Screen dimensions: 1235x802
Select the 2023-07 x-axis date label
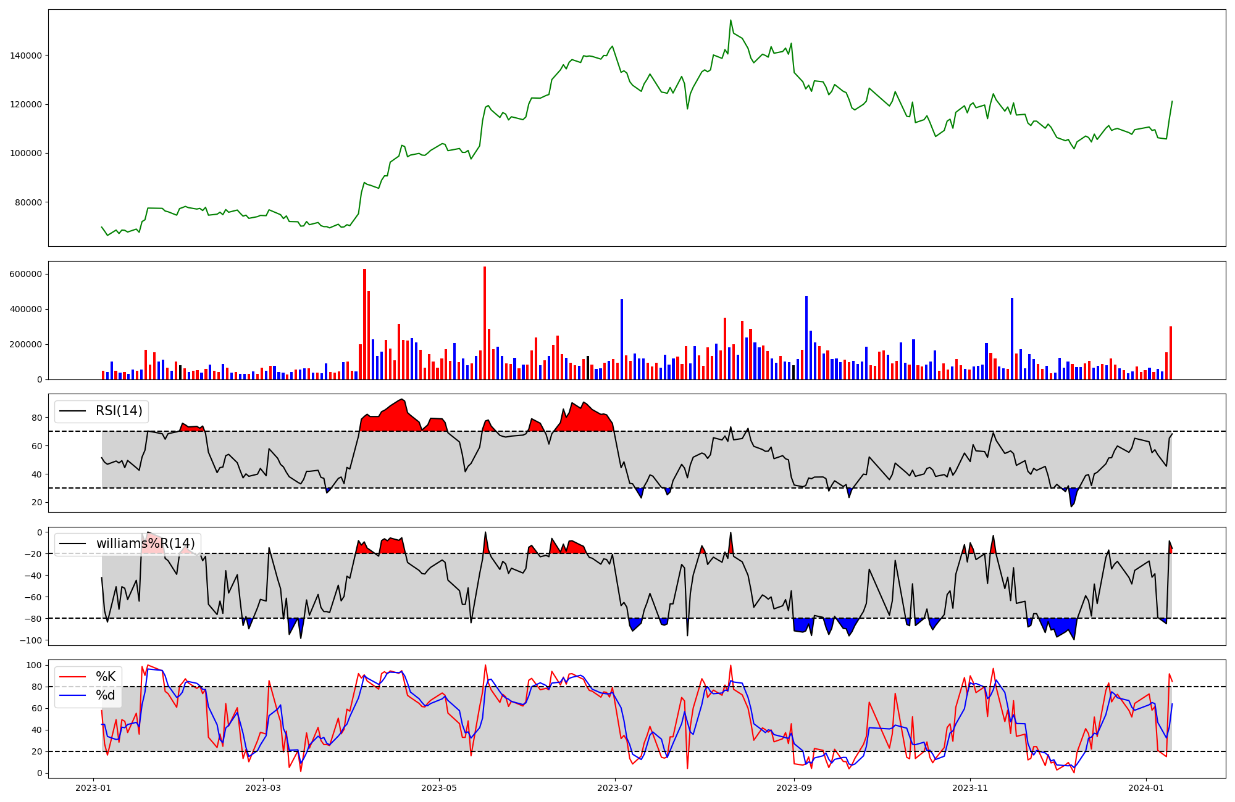615,788
